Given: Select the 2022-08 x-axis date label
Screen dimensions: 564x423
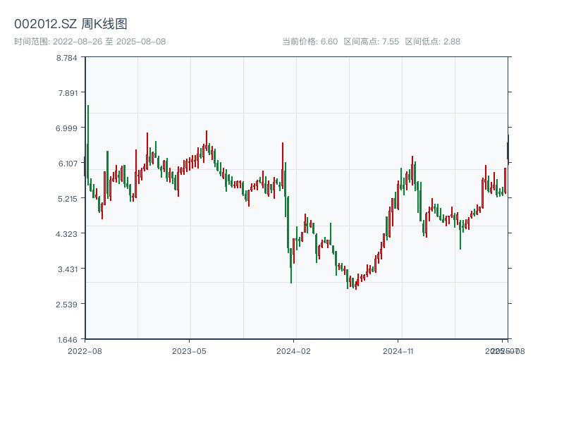Looking at the screenshot, I should coord(85,350).
